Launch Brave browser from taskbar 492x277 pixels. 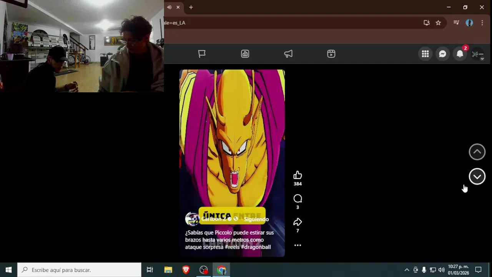(186, 270)
